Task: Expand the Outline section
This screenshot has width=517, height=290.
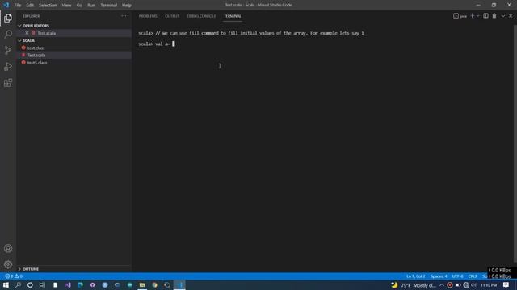Action: (31, 269)
